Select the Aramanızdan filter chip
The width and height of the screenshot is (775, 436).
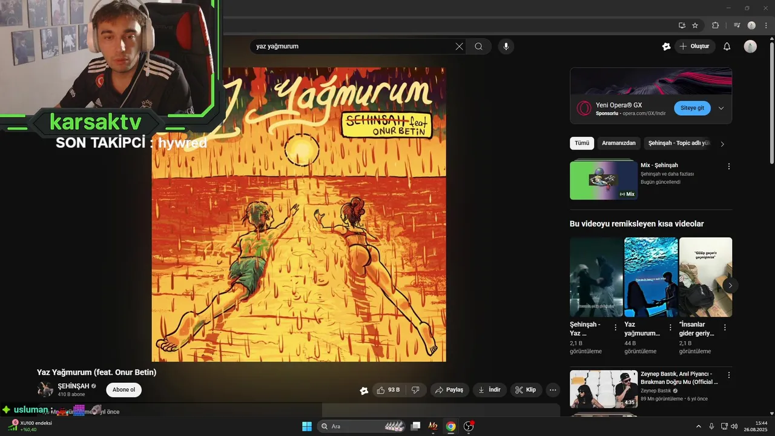619,144
